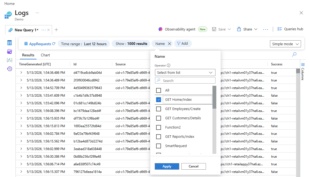Click the Save disk icon

coord(214,29)
